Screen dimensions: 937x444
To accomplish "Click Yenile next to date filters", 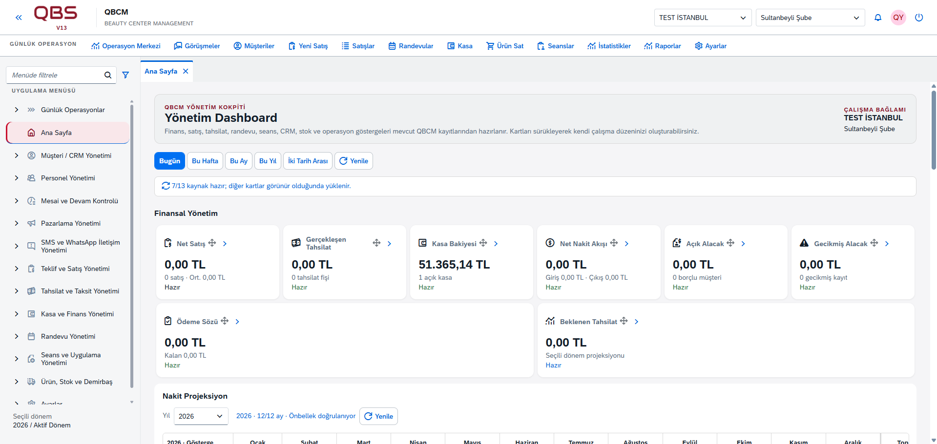I will coord(354,161).
